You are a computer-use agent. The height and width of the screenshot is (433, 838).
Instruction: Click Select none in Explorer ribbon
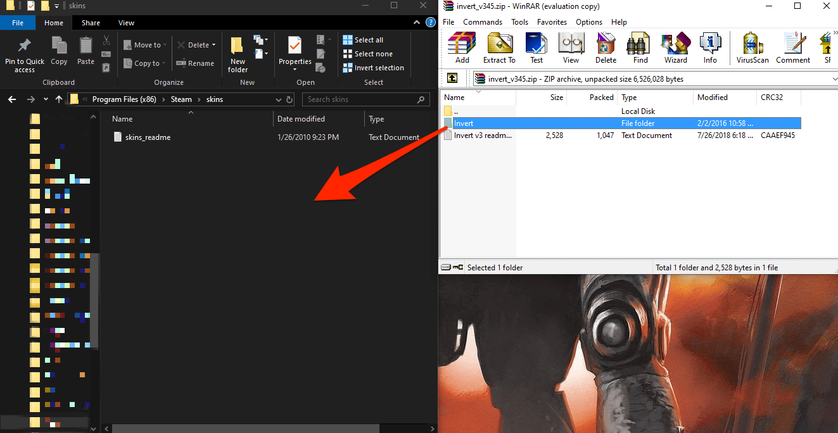coord(367,54)
